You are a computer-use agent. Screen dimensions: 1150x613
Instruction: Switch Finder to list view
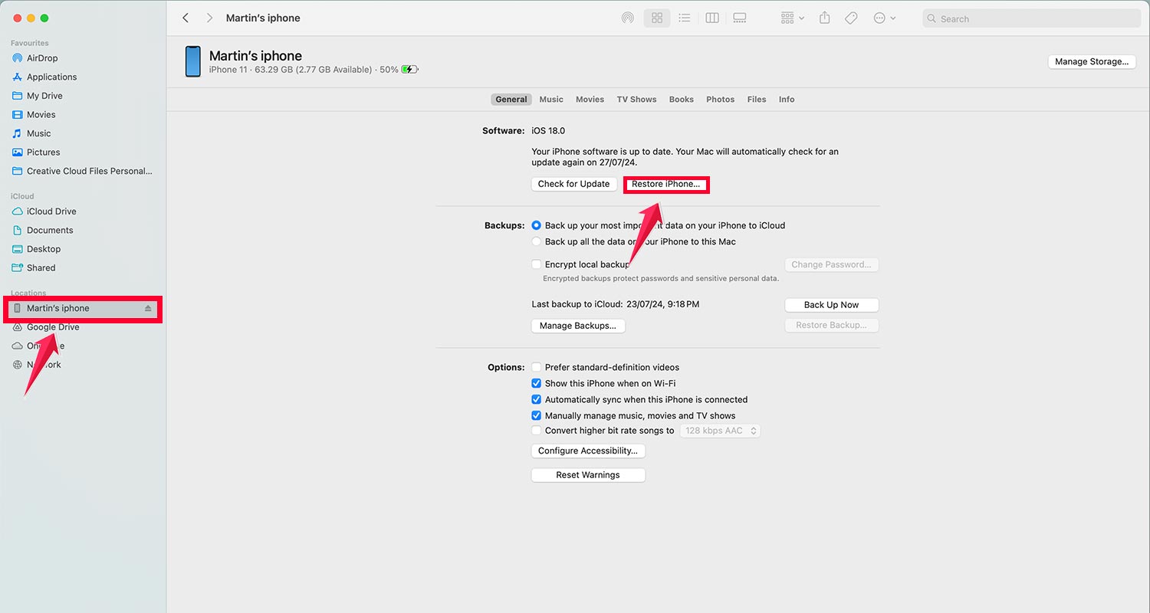684,18
